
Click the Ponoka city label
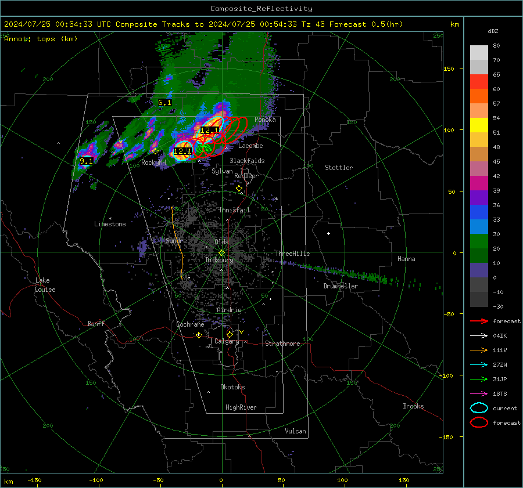265,120
